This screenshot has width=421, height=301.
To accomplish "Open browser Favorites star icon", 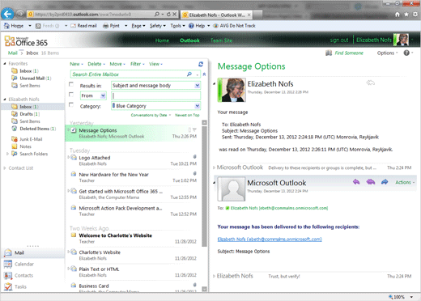I will (x=406, y=15).
